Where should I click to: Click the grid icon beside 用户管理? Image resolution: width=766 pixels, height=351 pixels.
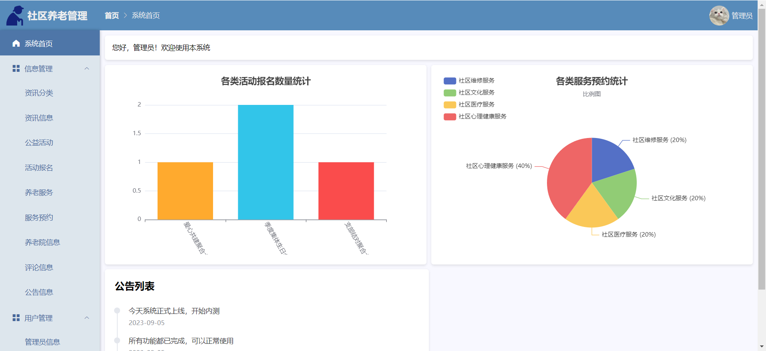pyautogui.click(x=16, y=318)
